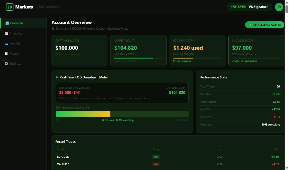Click the P&L column header

tap(276, 149)
